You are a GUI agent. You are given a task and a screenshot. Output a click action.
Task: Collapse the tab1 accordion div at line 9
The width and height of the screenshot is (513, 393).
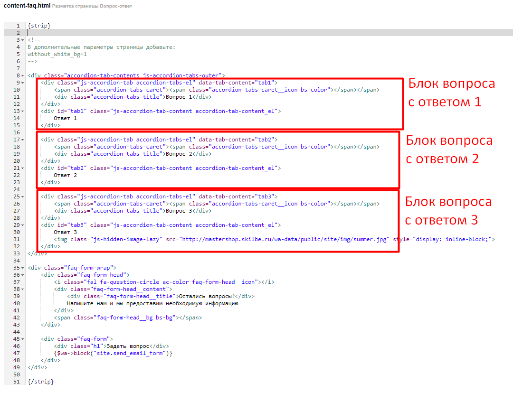(23, 83)
